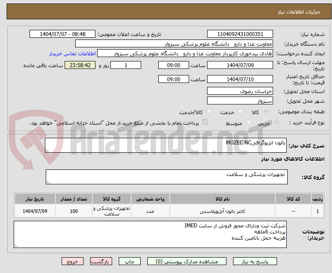Screen dimensions: 332x273
Task: Click the row number cell 1
Action: (317, 211)
